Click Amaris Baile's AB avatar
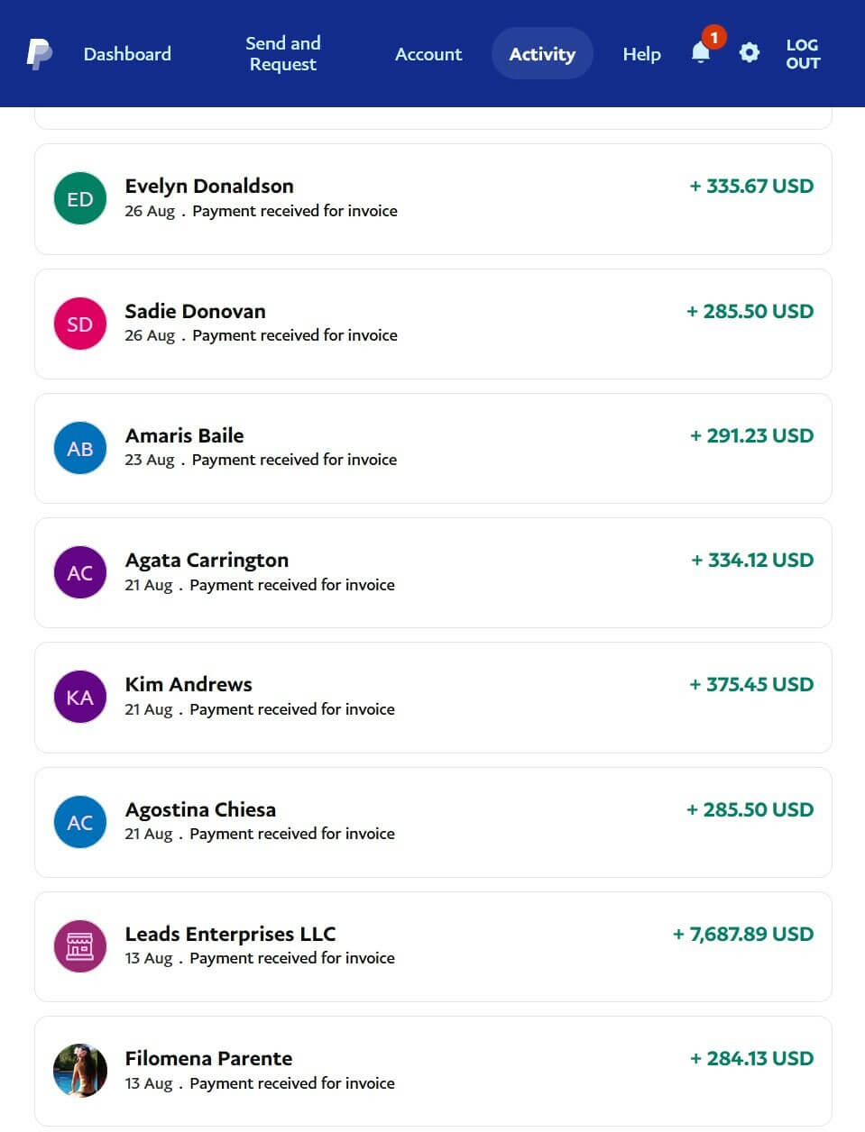The height and width of the screenshot is (1132, 865). tap(80, 448)
